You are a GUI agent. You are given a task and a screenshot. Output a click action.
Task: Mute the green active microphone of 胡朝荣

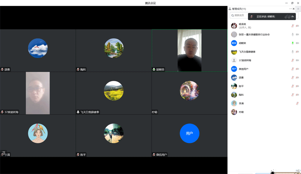coord(293,43)
